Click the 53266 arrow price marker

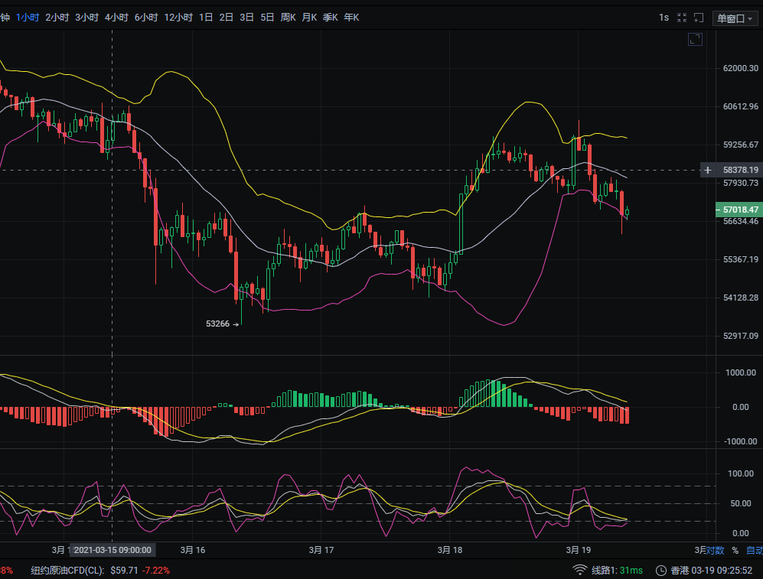[x=223, y=324]
